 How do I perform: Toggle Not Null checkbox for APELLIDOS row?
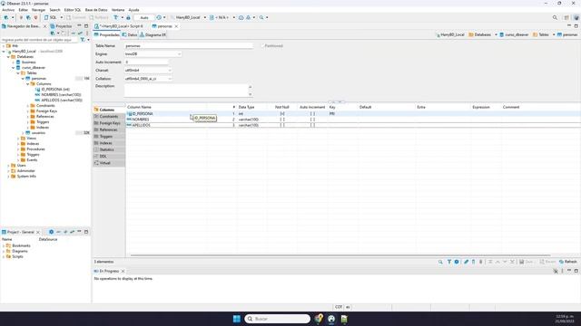[282, 125]
